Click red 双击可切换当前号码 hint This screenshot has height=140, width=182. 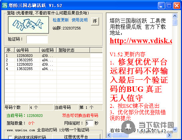(80, 116)
